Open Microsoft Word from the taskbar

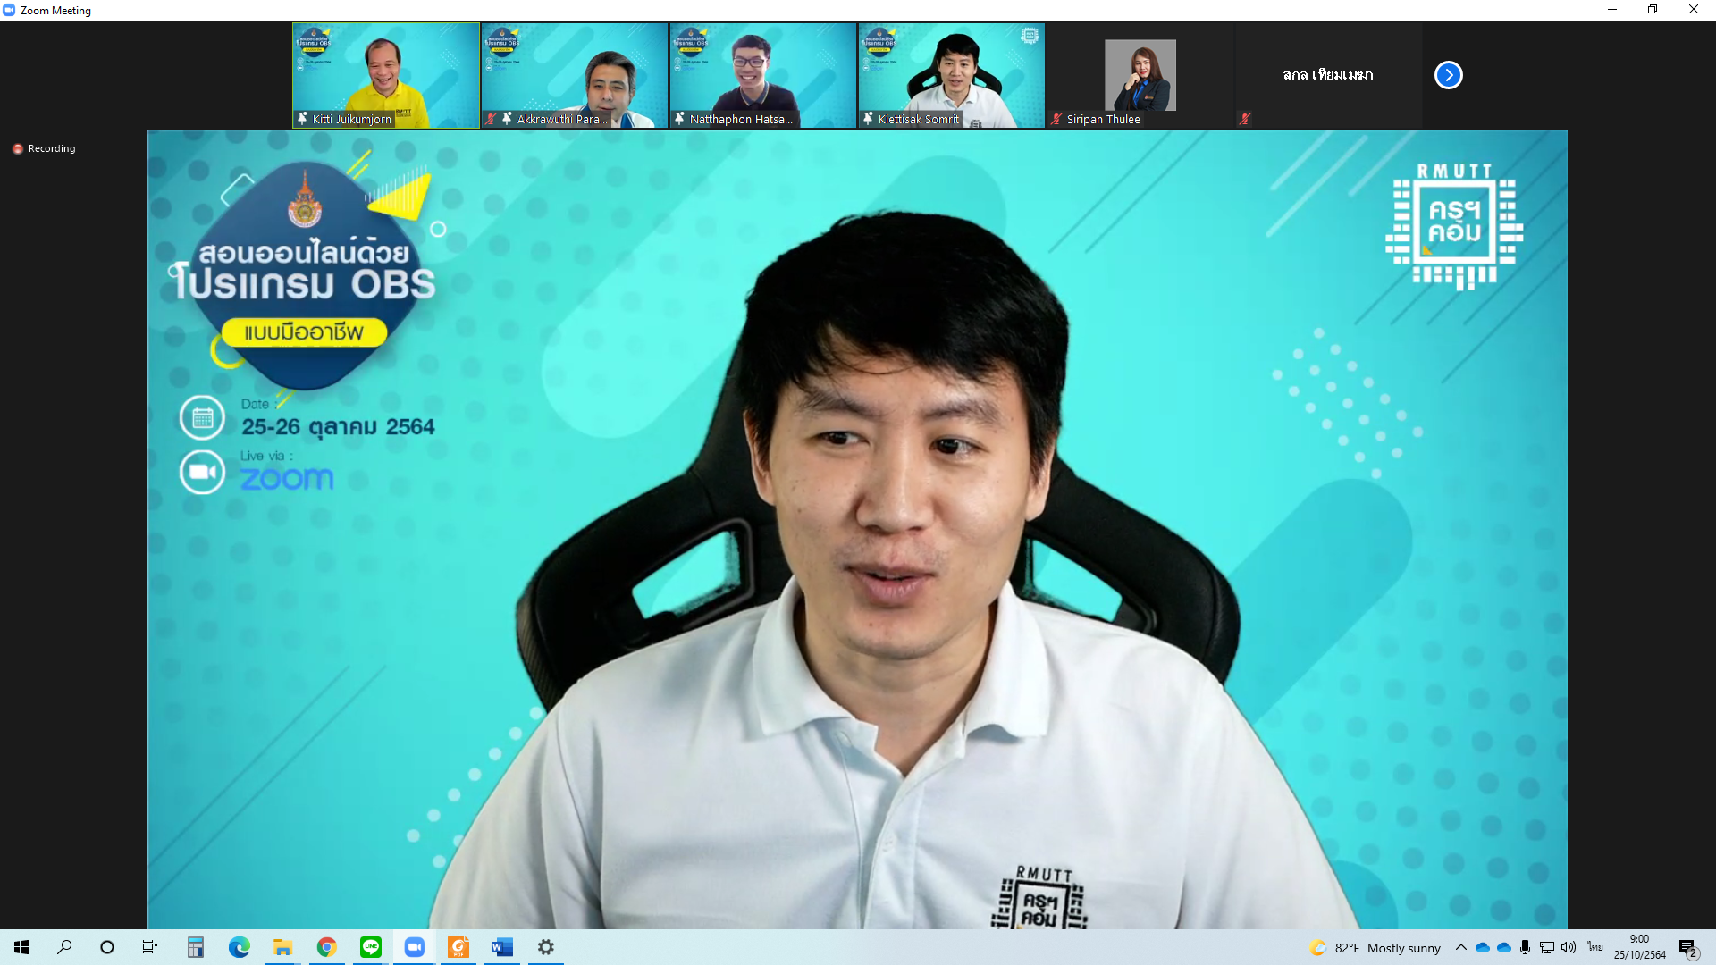click(502, 947)
